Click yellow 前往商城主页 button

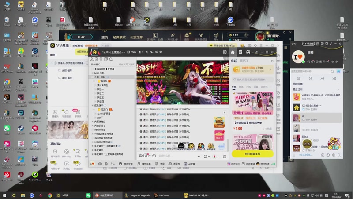(252, 153)
